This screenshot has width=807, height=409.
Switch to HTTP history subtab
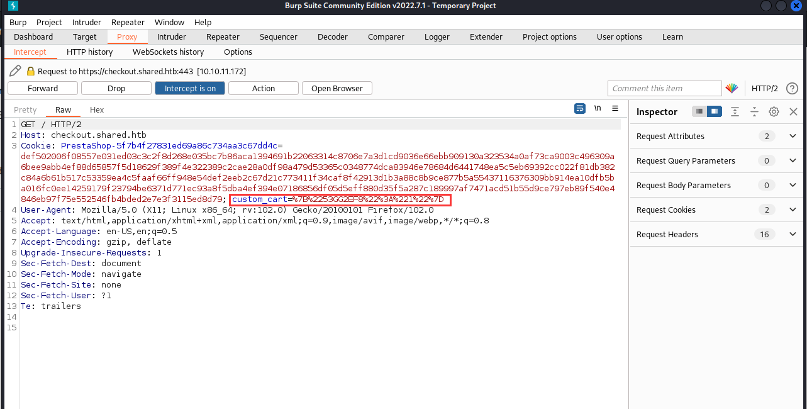pos(90,52)
